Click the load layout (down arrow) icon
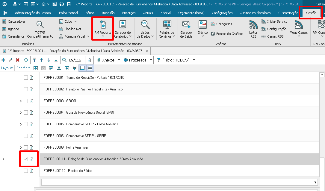Image resolution: width=325 pixels, height=191 pixels. coord(67,68)
